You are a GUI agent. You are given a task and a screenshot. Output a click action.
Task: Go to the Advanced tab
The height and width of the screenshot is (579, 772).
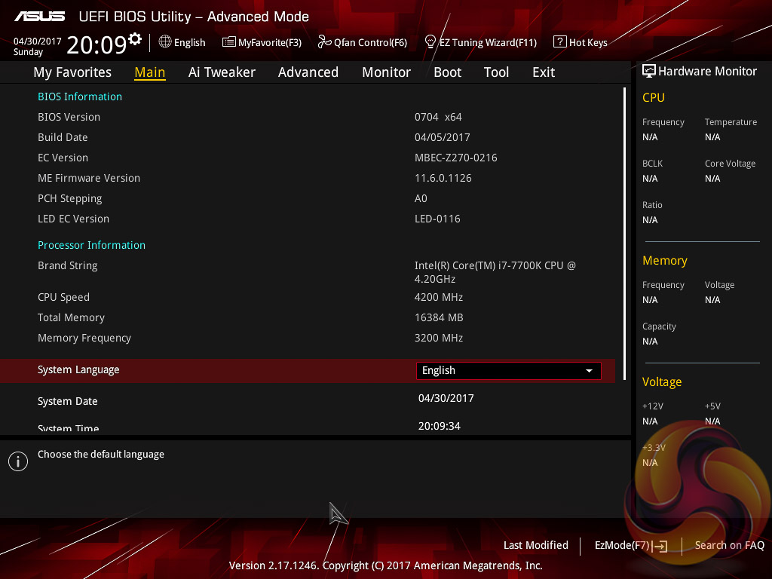click(308, 72)
